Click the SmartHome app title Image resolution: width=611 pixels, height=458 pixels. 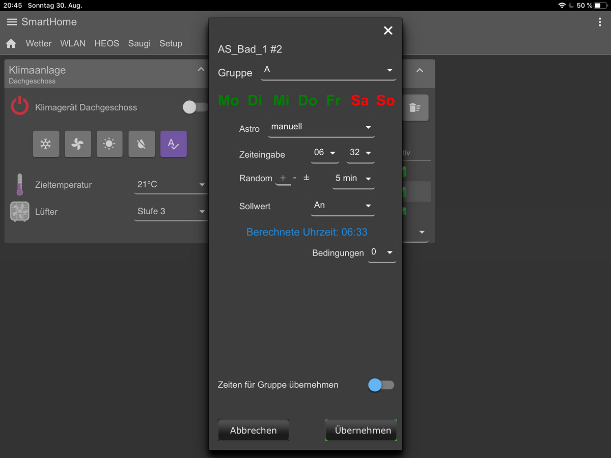point(49,22)
